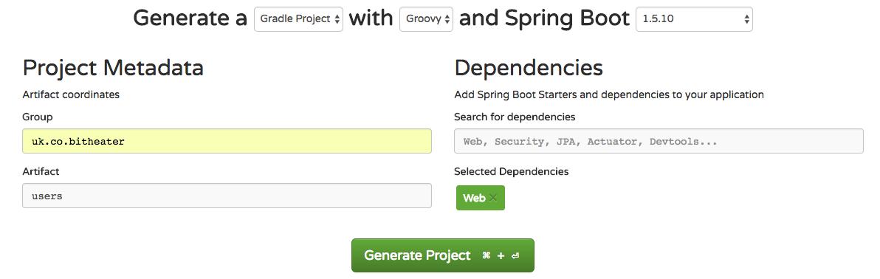Image resolution: width=880 pixels, height=279 pixels.
Task: Click the Search for dependencies label
Action: 515,117
